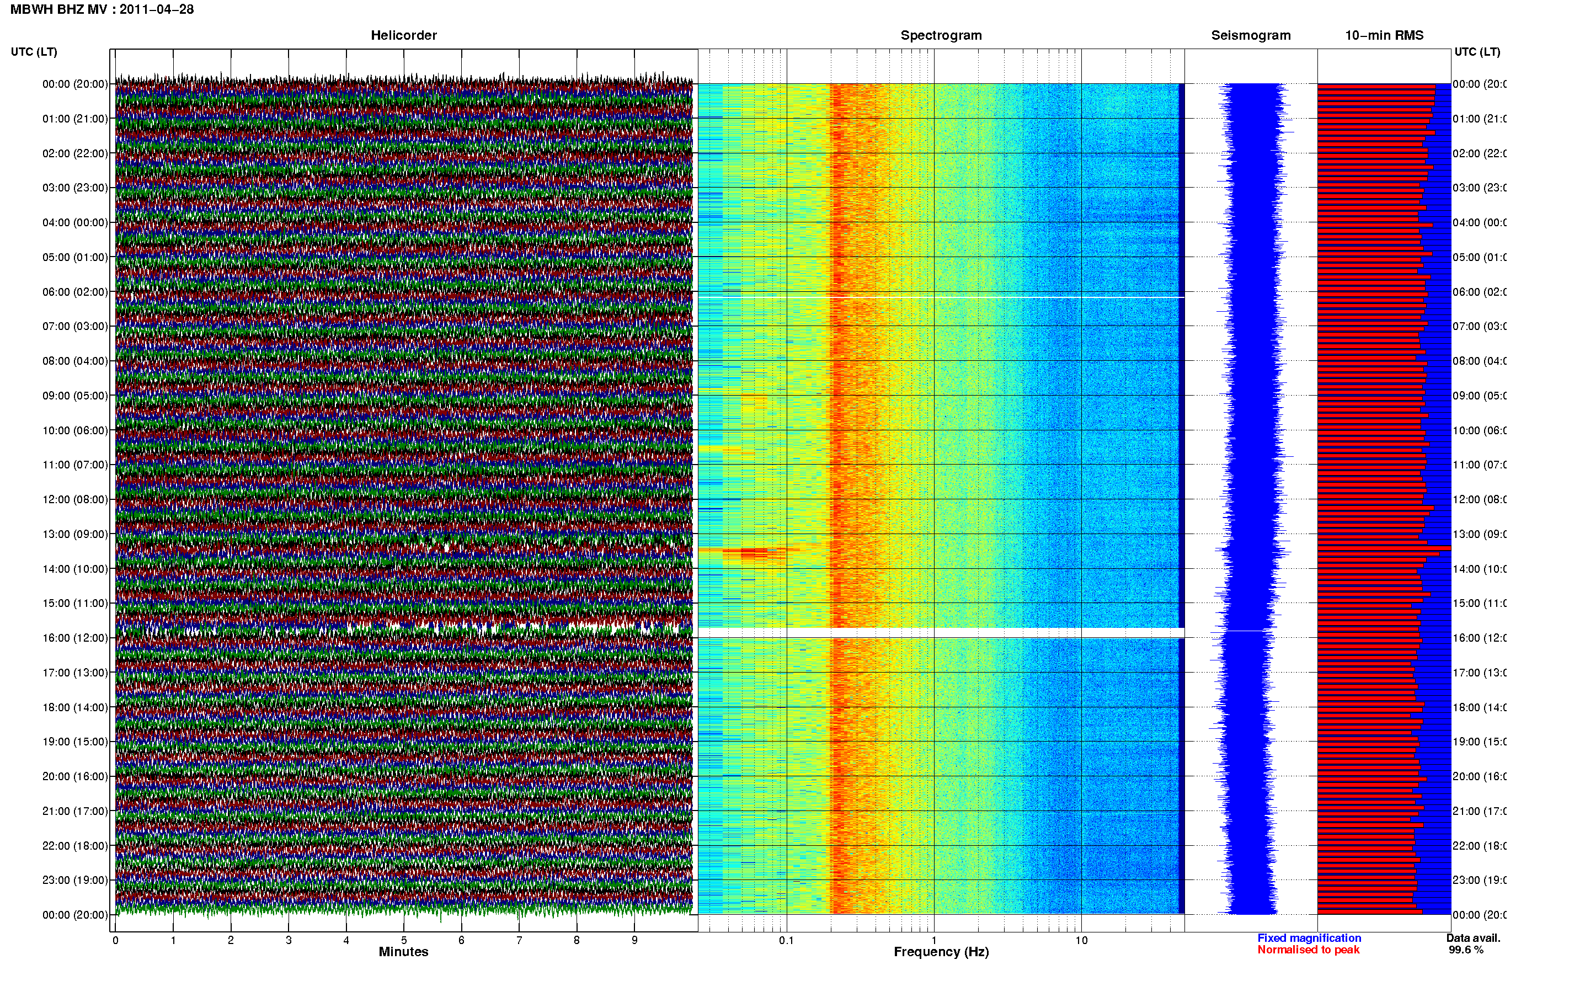Click minute tick '3' on the Helicorder axis
Screen dimensions: 1569x981
pos(289,940)
